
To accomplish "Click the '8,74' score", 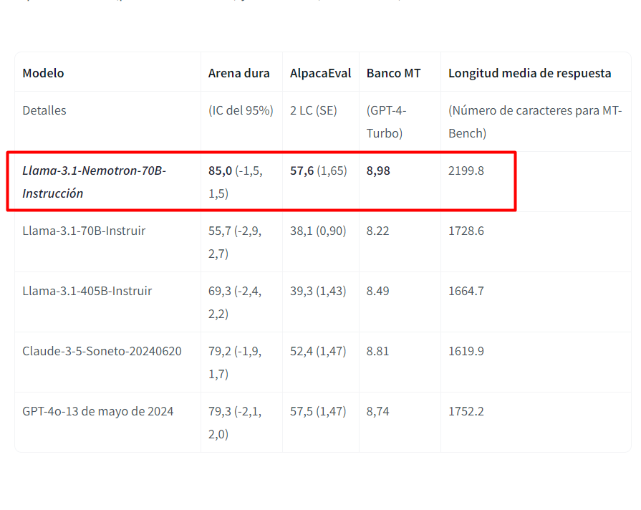I will (x=377, y=411).
